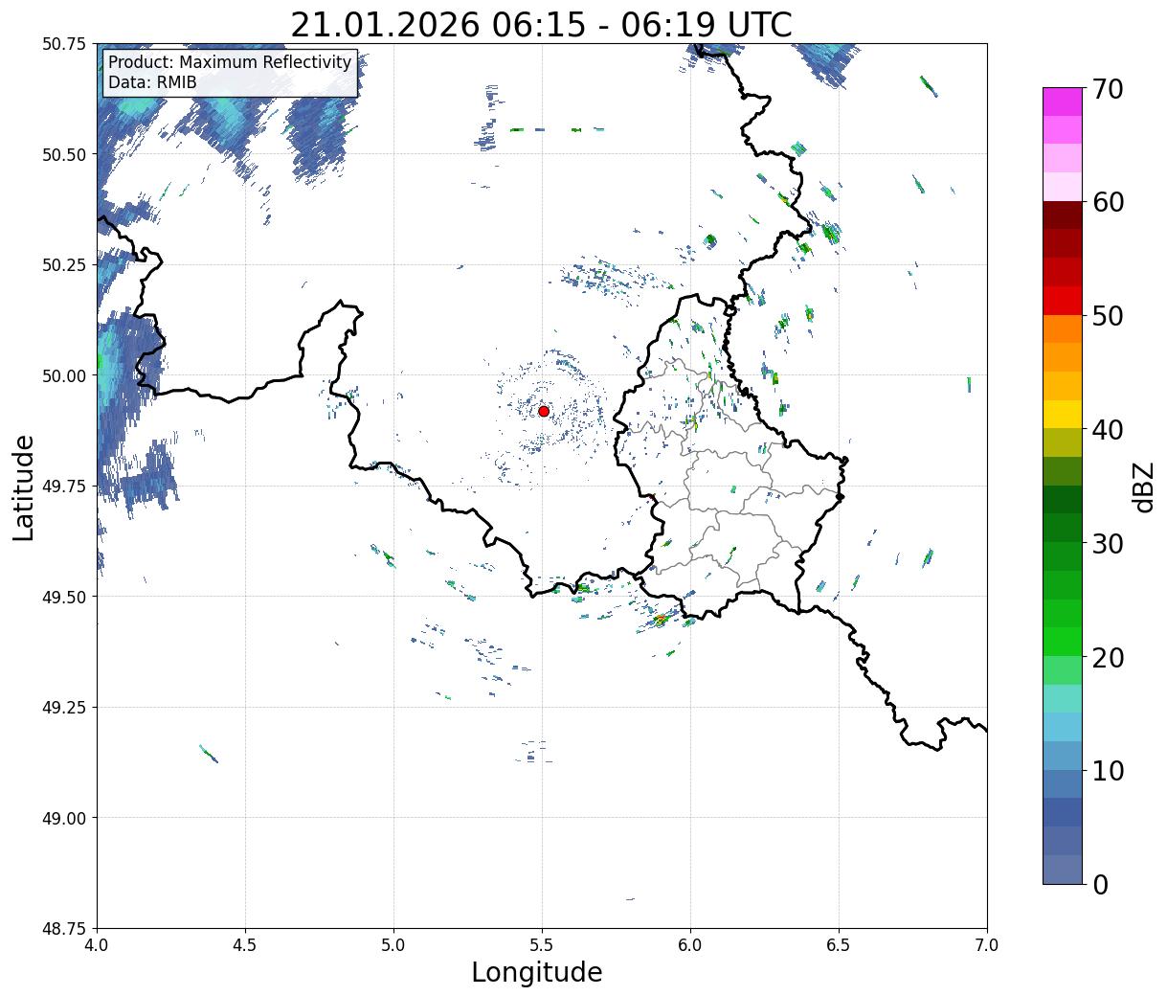The width and height of the screenshot is (1167, 996).
Task: Click the longitude tick label 5.0
Action: (393, 945)
